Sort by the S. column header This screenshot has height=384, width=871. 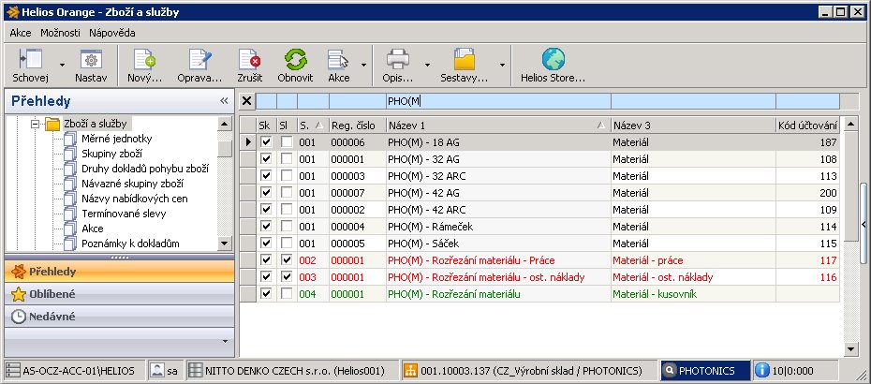click(x=313, y=126)
